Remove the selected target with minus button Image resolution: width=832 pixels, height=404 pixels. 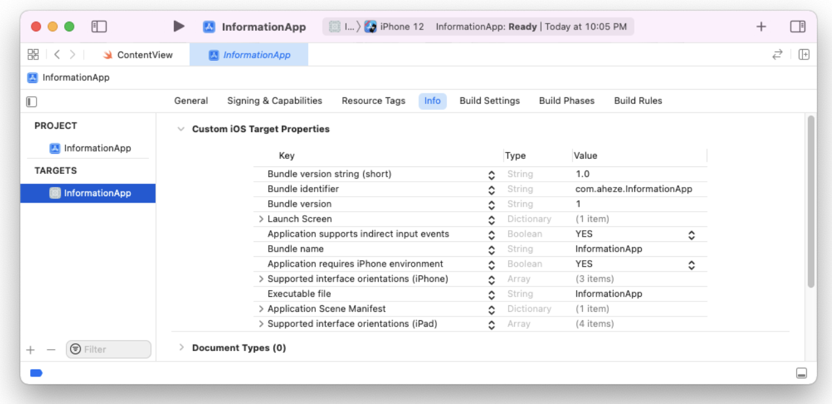[51, 350]
